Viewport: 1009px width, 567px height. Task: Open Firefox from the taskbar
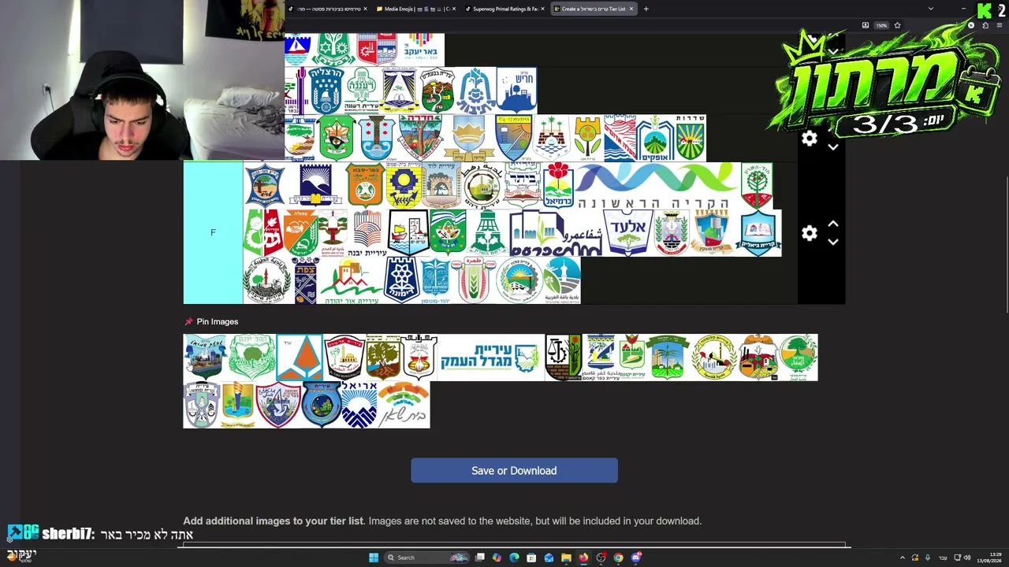(583, 558)
